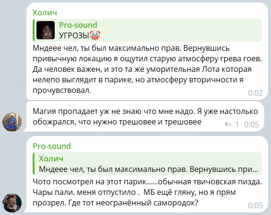
Task: Click Pro-sound's avatar at bottom left
Action: coord(12,203)
